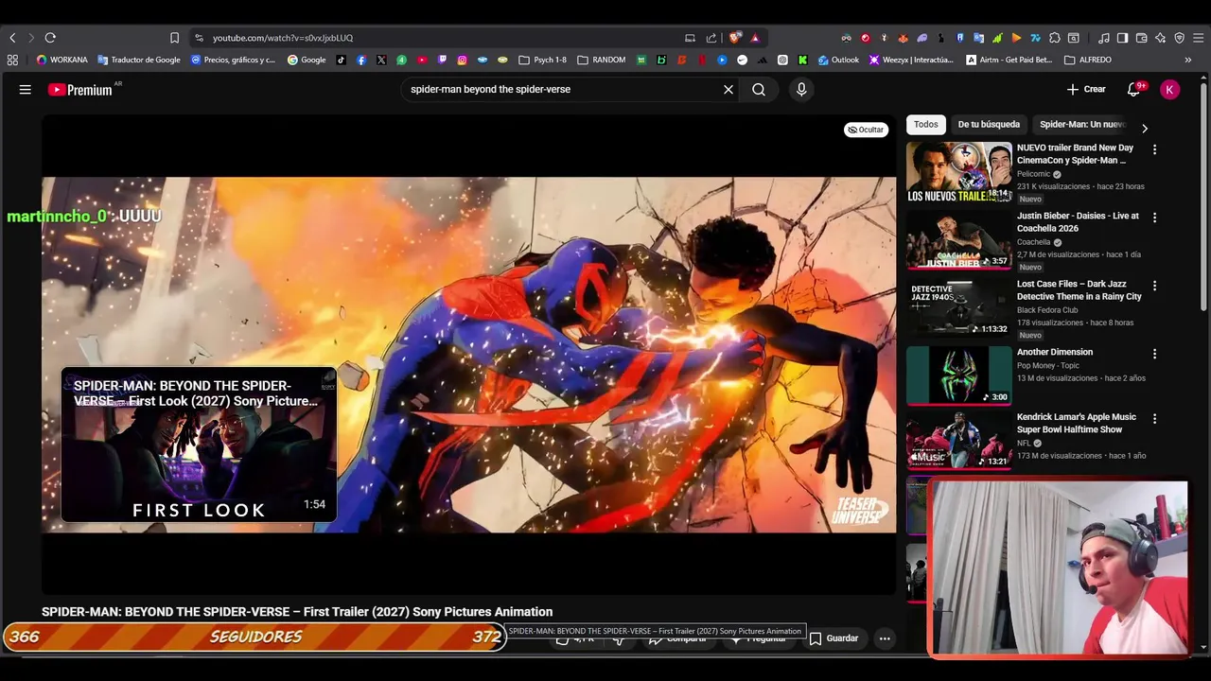Show more filter chips with arrow
Viewport: 1211px width, 681px height.
coord(1145,128)
